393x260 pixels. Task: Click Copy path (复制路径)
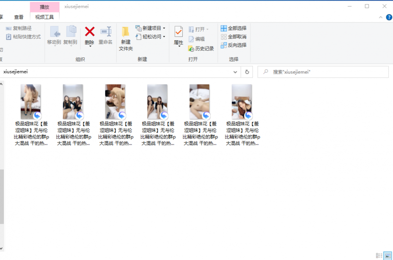pos(19,28)
